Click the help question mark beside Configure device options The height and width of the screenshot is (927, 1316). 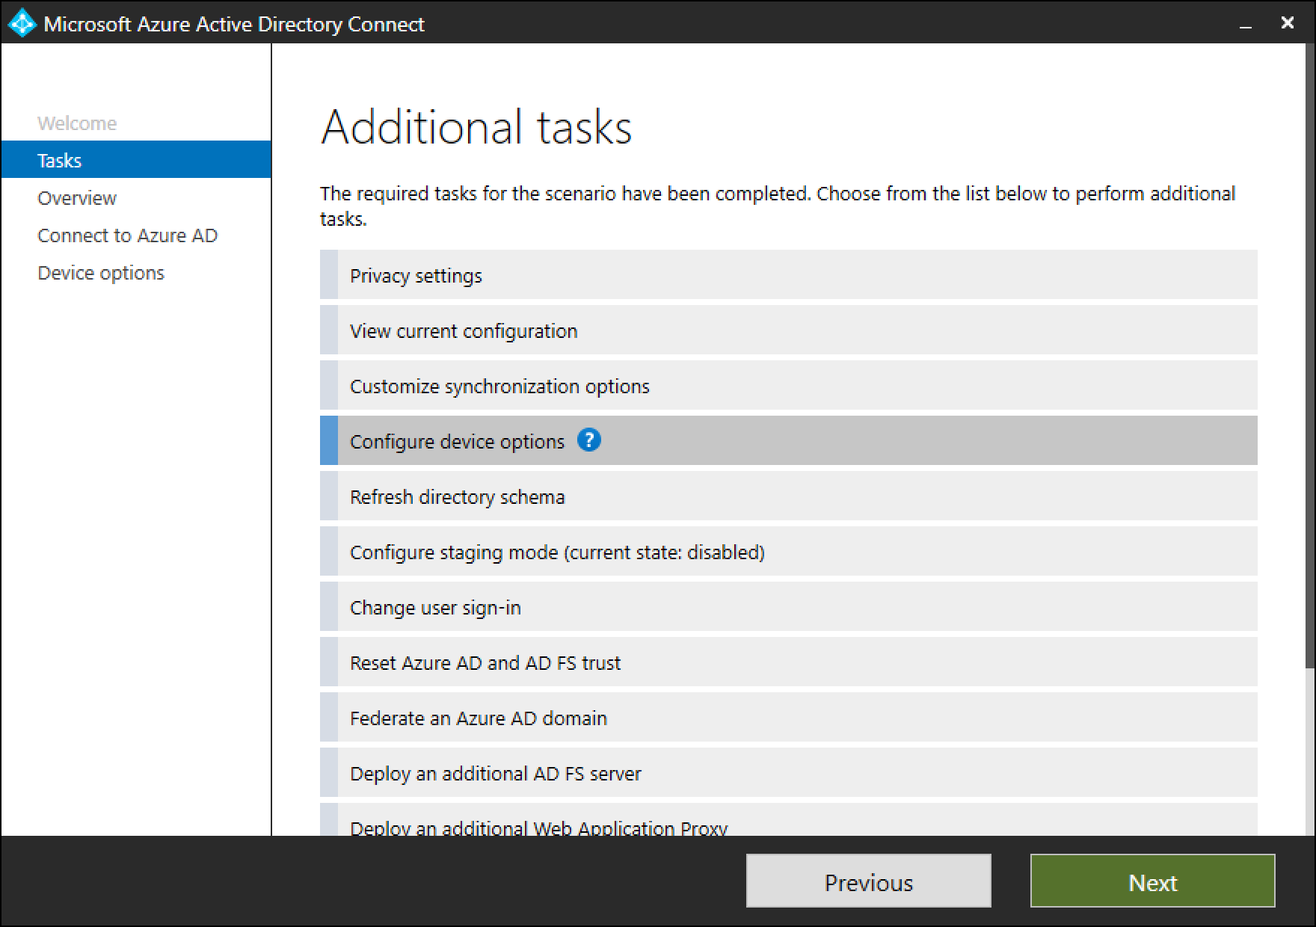click(x=589, y=441)
